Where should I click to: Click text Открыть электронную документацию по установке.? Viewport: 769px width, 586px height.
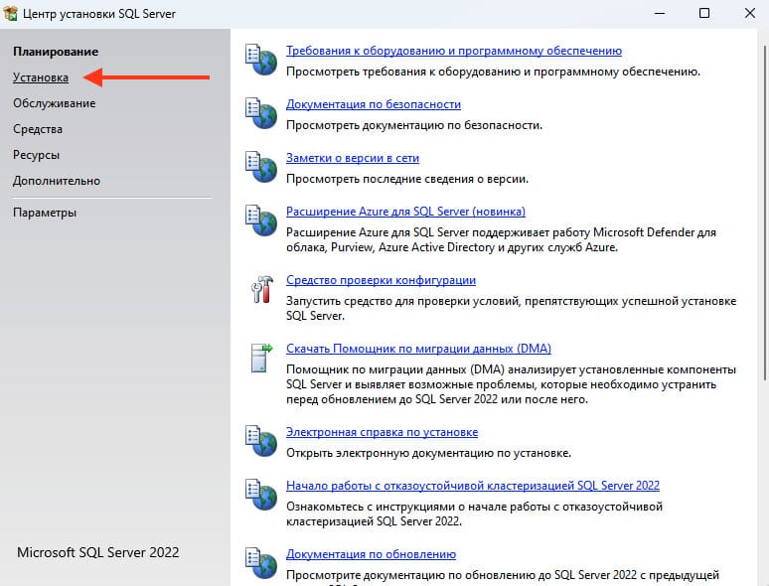(x=428, y=453)
